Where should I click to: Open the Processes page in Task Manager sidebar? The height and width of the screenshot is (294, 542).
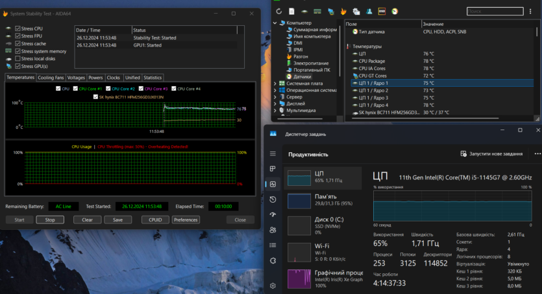tap(273, 168)
